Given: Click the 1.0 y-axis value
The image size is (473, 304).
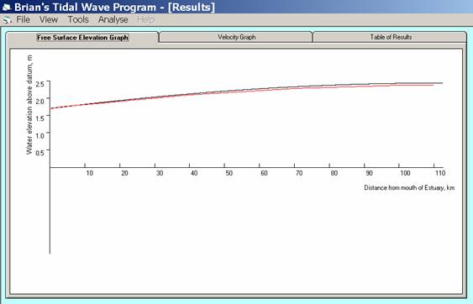Looking at the screenshot, I should [39, 136].
